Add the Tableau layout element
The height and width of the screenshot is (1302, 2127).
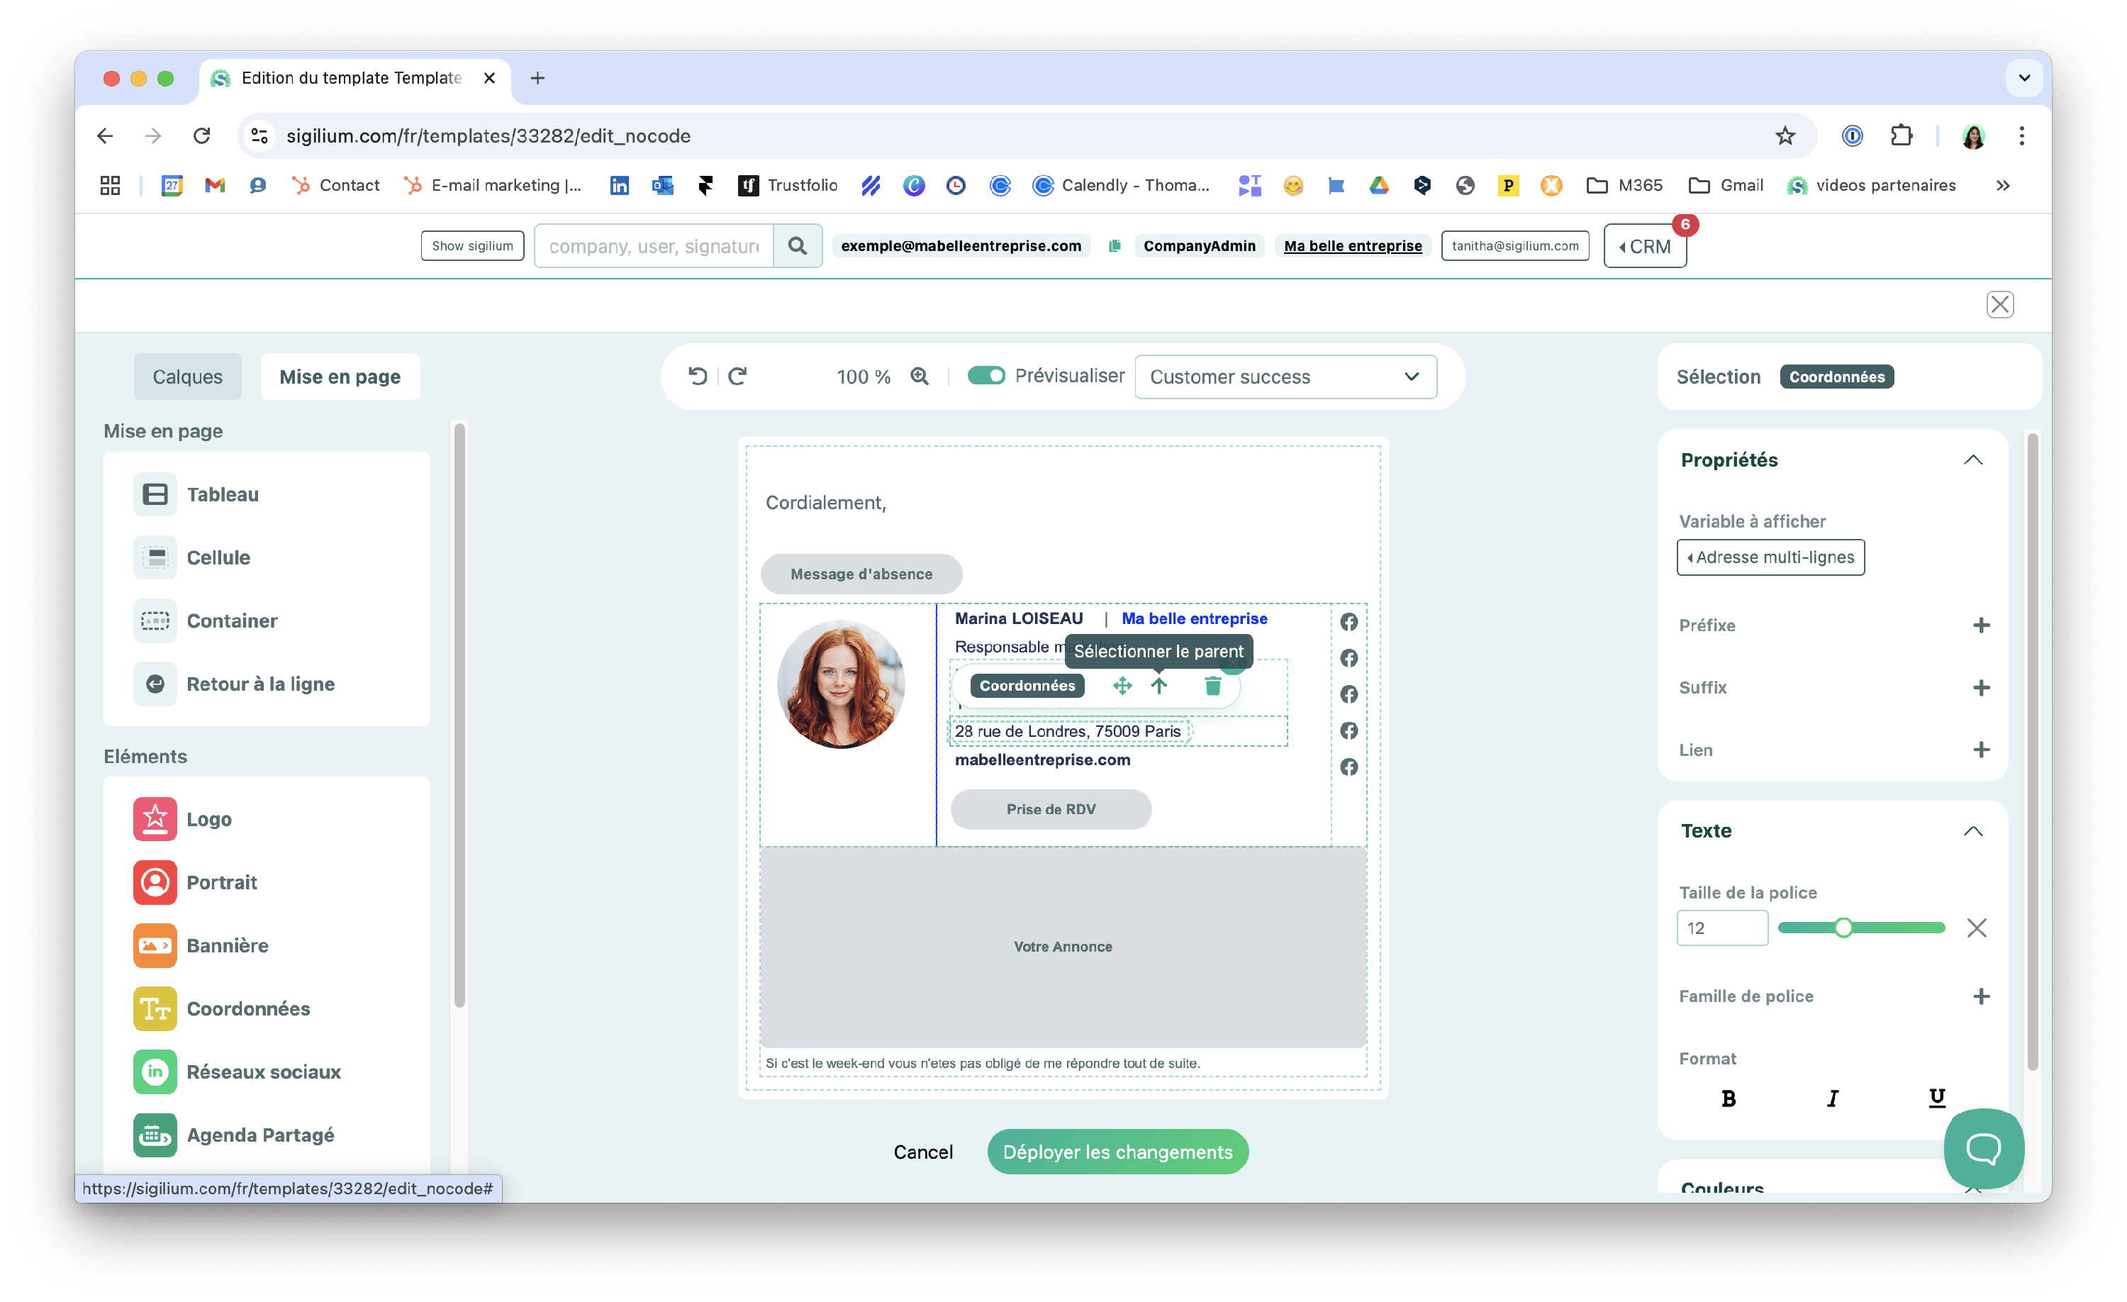click(x=222, y=495)
